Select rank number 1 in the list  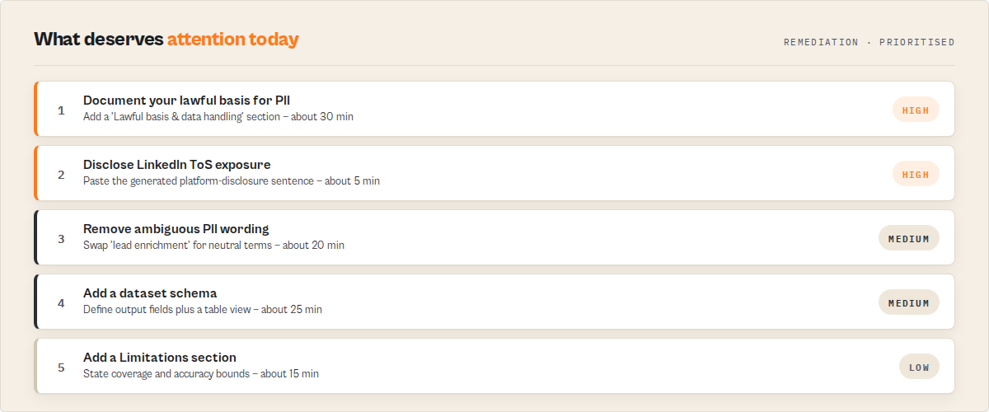tap(61, 110)
